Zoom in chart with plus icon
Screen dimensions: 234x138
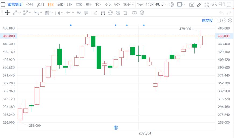click(230, 20)
